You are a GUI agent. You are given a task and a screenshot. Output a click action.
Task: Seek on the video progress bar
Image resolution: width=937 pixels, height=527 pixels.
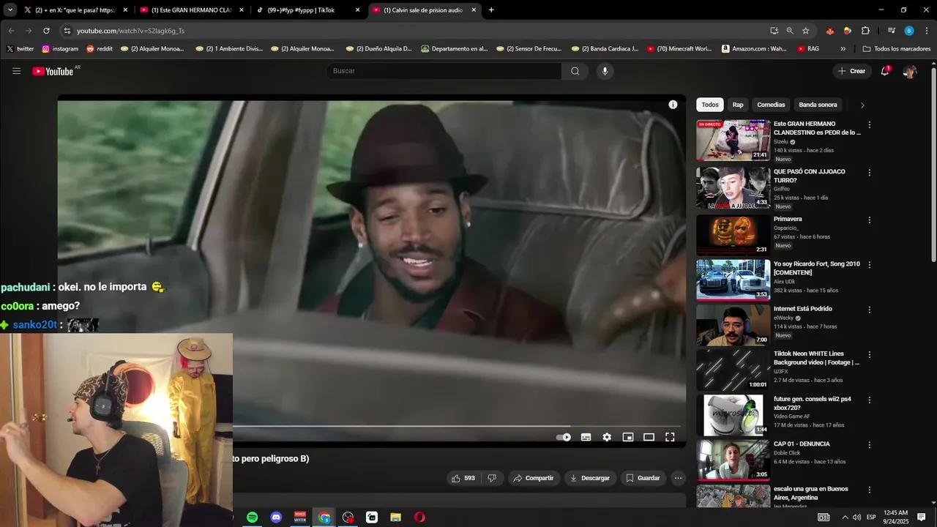(x=457, y=425)
